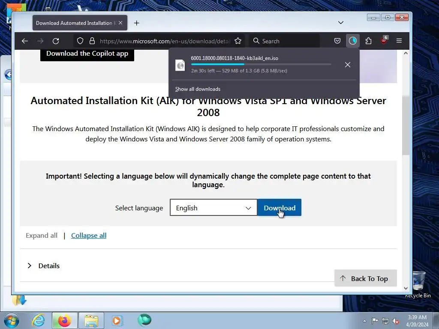Click the muted volume tray icon
The image size is (439, 329).
[396, 321]
